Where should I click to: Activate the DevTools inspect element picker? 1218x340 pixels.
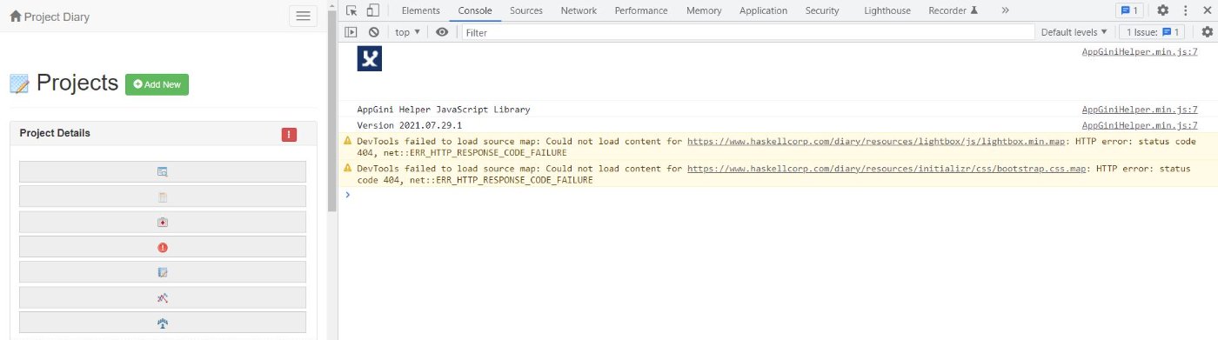pos(351,10)
